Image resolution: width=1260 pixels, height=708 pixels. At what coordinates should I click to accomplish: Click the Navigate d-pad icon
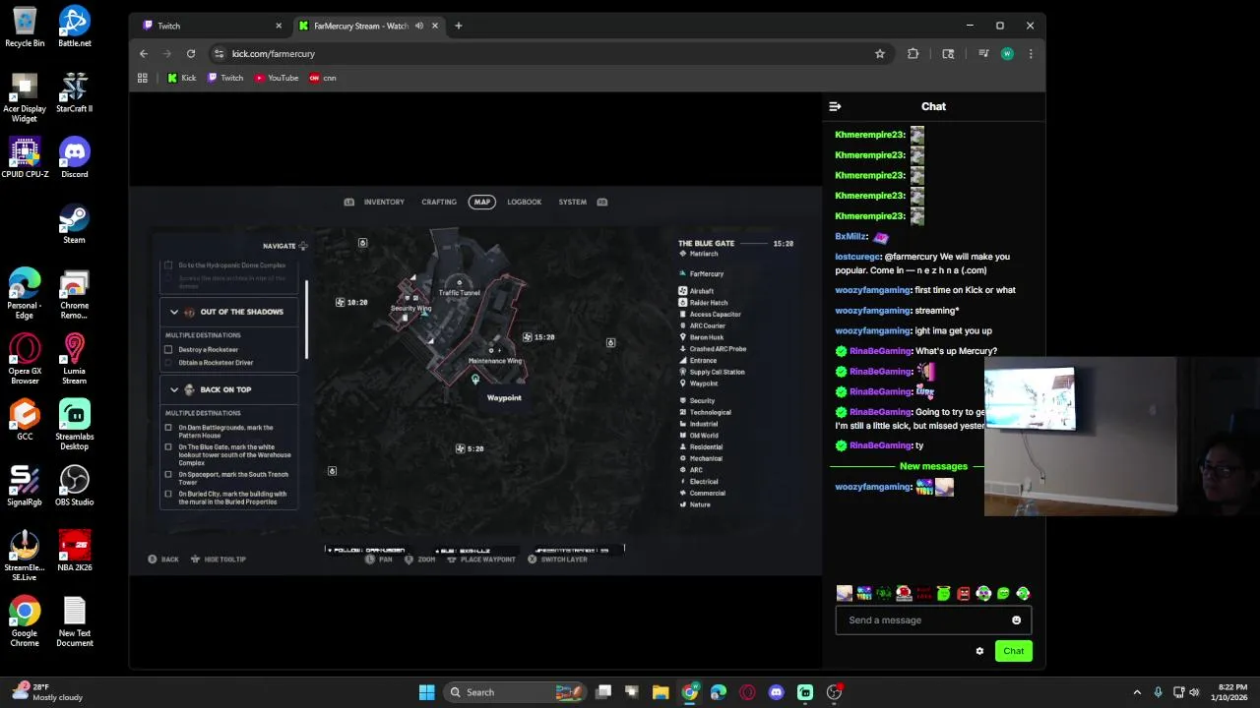pos(303,246)
